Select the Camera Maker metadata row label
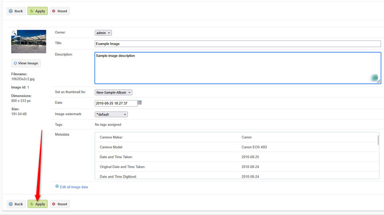The height and width of the screenshot is (215, 384). (111, 137)
